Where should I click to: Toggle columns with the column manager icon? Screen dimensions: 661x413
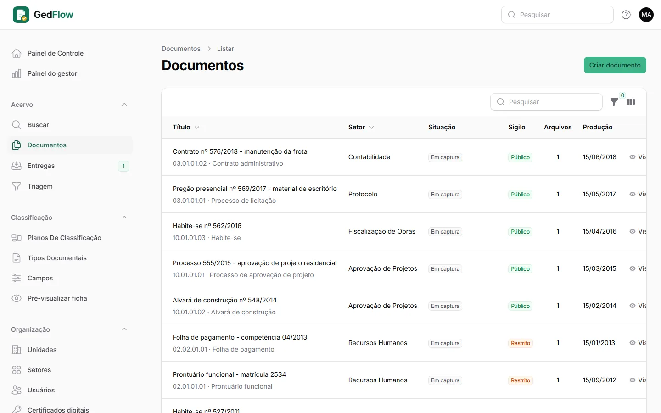(631, 102)
